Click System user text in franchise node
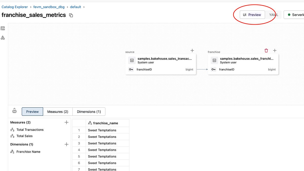This screenshot has height=171, width=304. (x=229, y=63)
